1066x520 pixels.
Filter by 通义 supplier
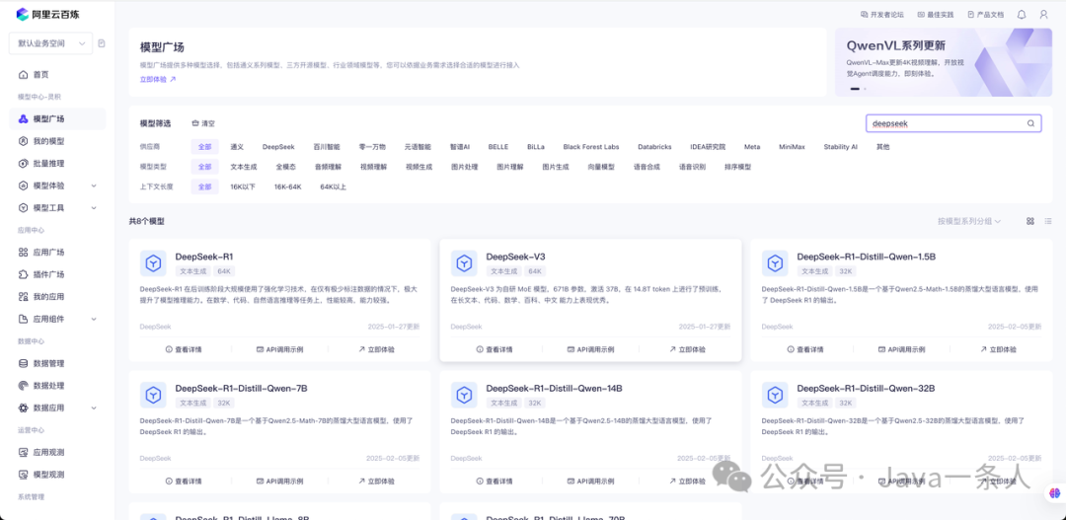click(x=237, y=146)
